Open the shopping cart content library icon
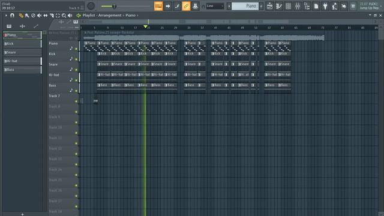This screenshot has height=216, width=384. (353, 6)
